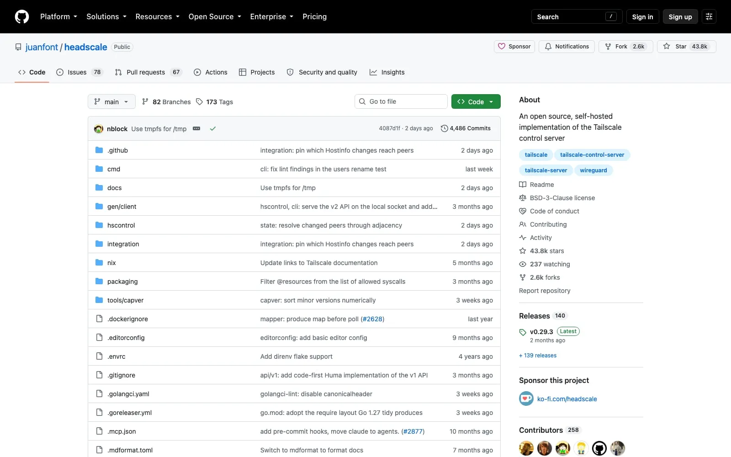Viewport: 731px width, 457px height.
Task: Click the commit history clock icon
Action: coord(444,128)
